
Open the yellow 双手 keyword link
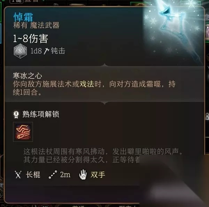(x=98, y=175)
